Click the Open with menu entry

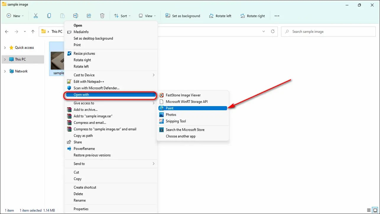tap(111, 95)
